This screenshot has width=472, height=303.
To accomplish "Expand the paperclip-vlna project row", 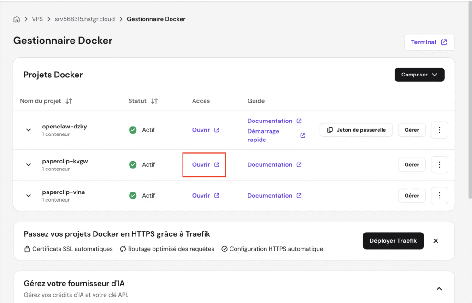I will click(x=29, y=196).
